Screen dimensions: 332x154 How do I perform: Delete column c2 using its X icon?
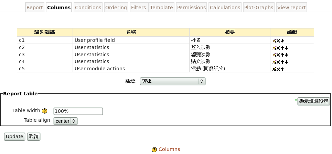pos(278,48)
